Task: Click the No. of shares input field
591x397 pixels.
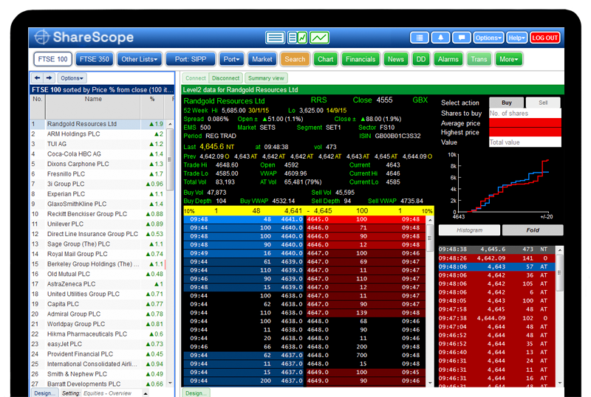Action: tap(525, 113)
